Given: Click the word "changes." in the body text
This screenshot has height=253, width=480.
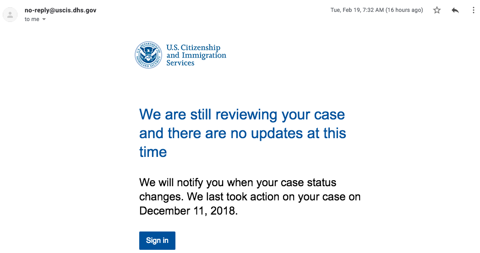Looking at the screenshot, I should pos(161,197).
